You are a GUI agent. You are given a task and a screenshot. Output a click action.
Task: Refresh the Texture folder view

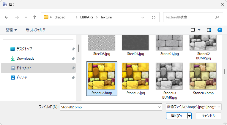click(154, 17)
